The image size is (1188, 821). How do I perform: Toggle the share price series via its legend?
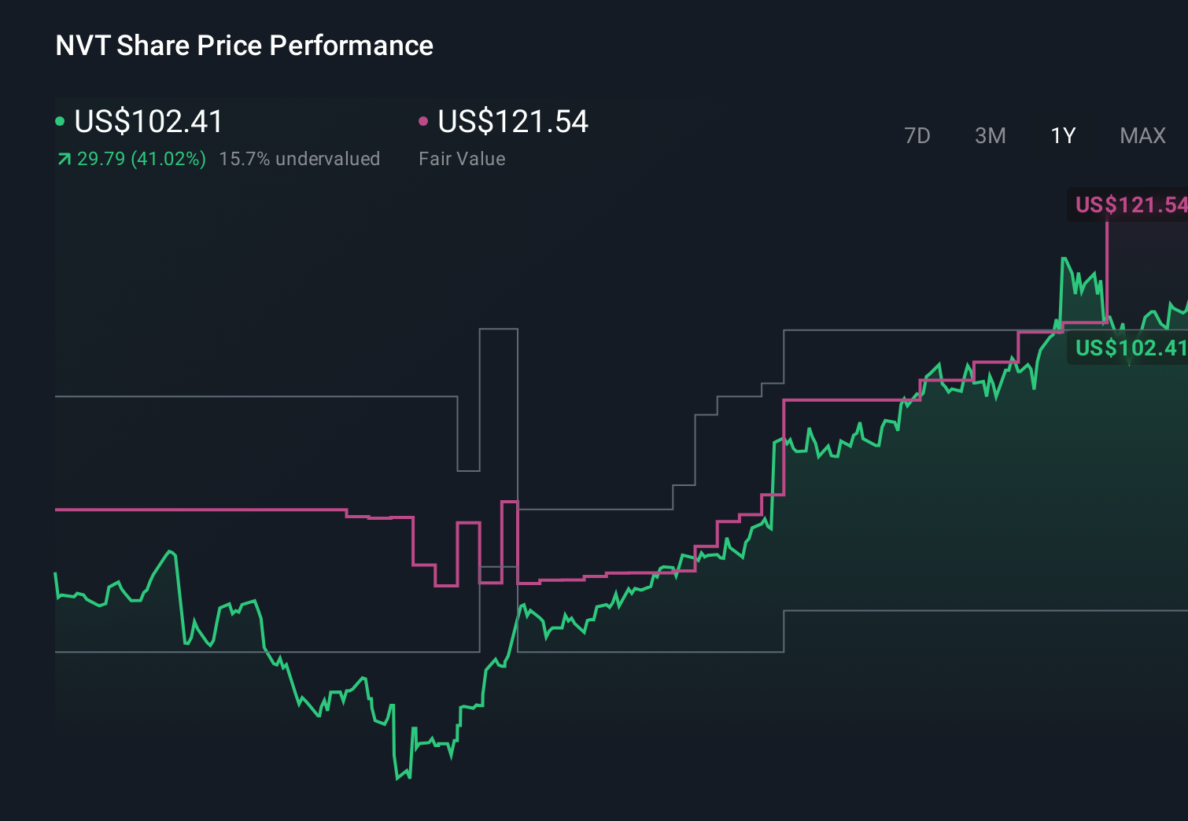[x=148, y=122]
